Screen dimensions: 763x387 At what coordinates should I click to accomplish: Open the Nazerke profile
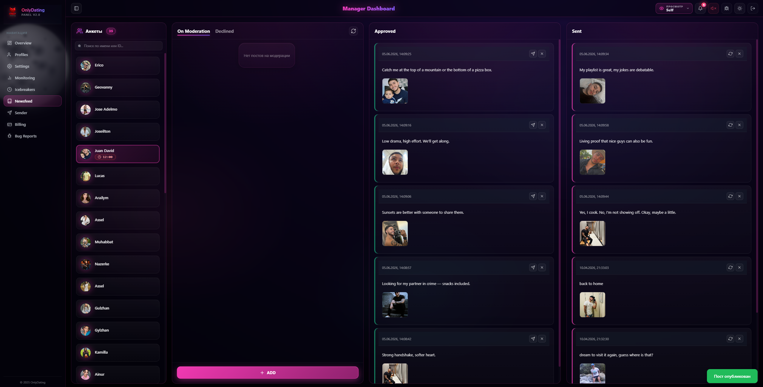[118, 264]
